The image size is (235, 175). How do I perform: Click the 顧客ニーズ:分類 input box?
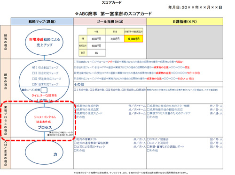point(44,90)
